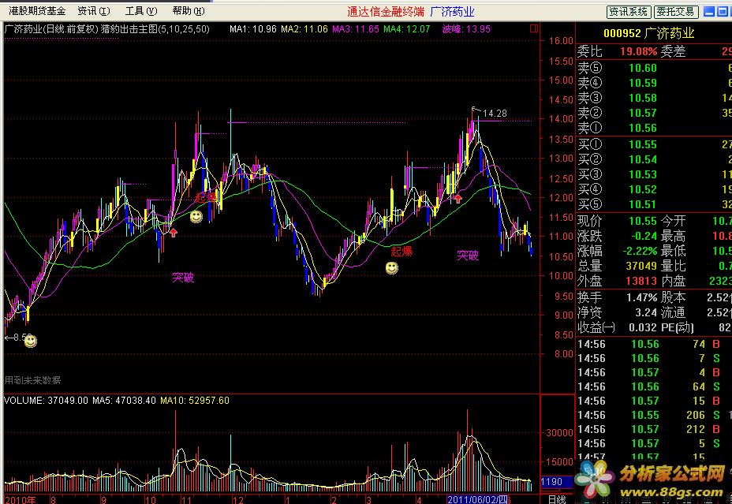Image resolution: width=732 pixels, height=504 pixels.
Task: Click the 总量 37049 value
Action: [x=641, y=266]
